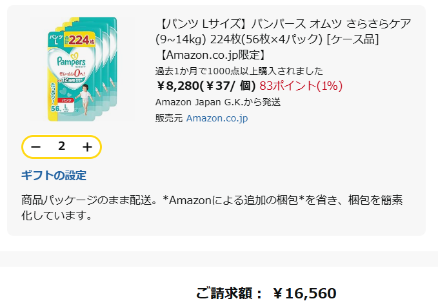Open the Amazon.co.jp seller link after 販売元

tap(217, 118)
